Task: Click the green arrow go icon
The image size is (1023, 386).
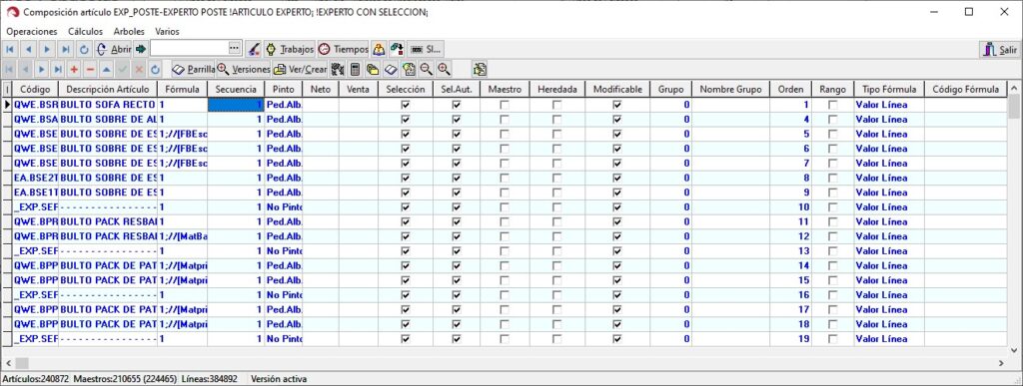Action: point(141,49)
